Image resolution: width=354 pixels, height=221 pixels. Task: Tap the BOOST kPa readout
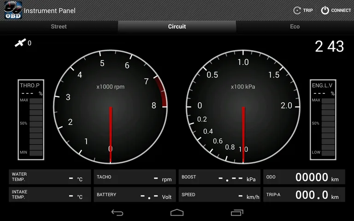pyautogui.click(x=219, y=177)
